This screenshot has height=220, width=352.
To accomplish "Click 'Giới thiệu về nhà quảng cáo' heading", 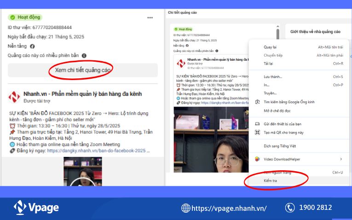I will (315, 32).
